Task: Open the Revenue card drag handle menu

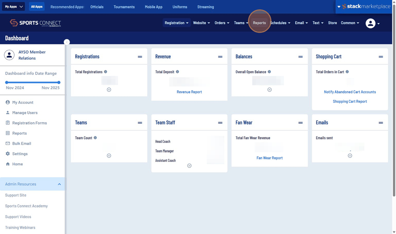Action: pyautogui.click(x=220, y=57)
